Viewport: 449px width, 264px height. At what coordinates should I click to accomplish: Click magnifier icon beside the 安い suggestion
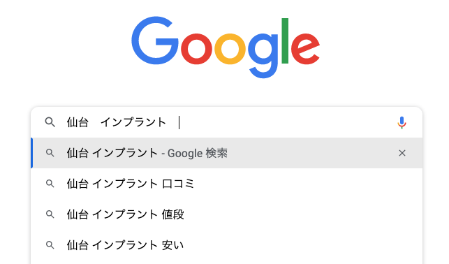pos(50,245)
